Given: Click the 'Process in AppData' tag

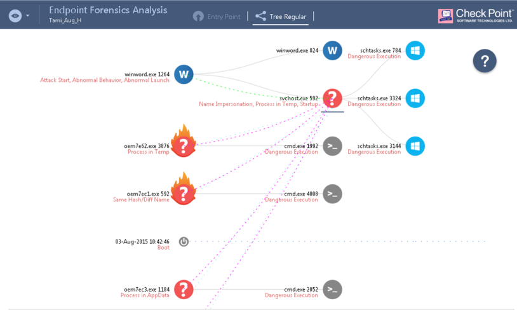Looking at the screenshot, I should pos(145,295).
